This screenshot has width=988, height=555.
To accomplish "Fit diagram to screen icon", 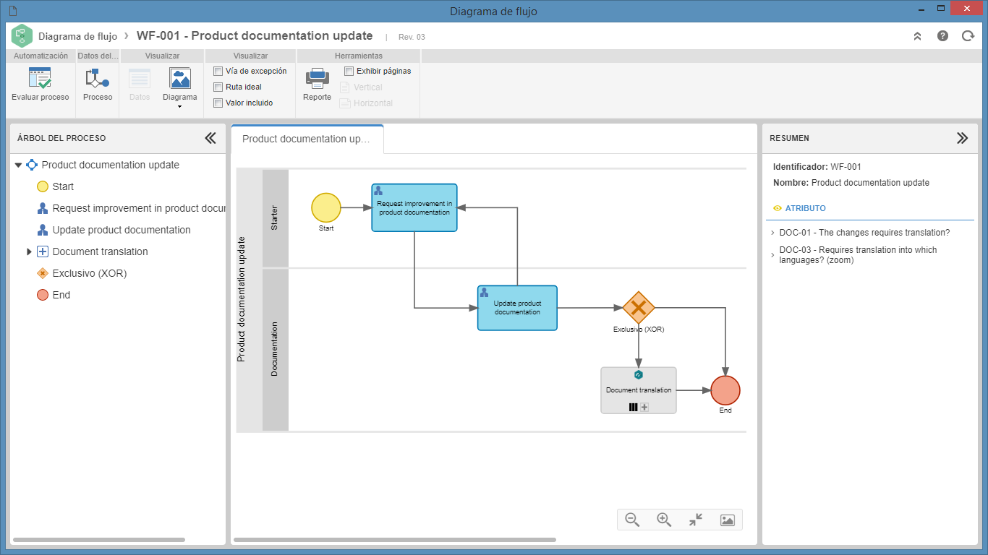I will coord(696,520).
